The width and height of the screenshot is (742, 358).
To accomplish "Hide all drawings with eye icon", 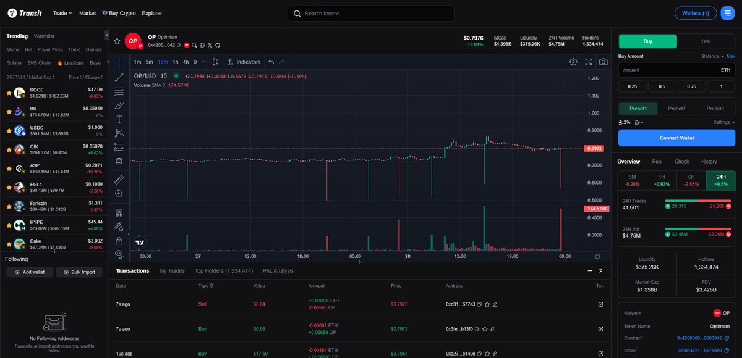I will click(x=119, y=254).
